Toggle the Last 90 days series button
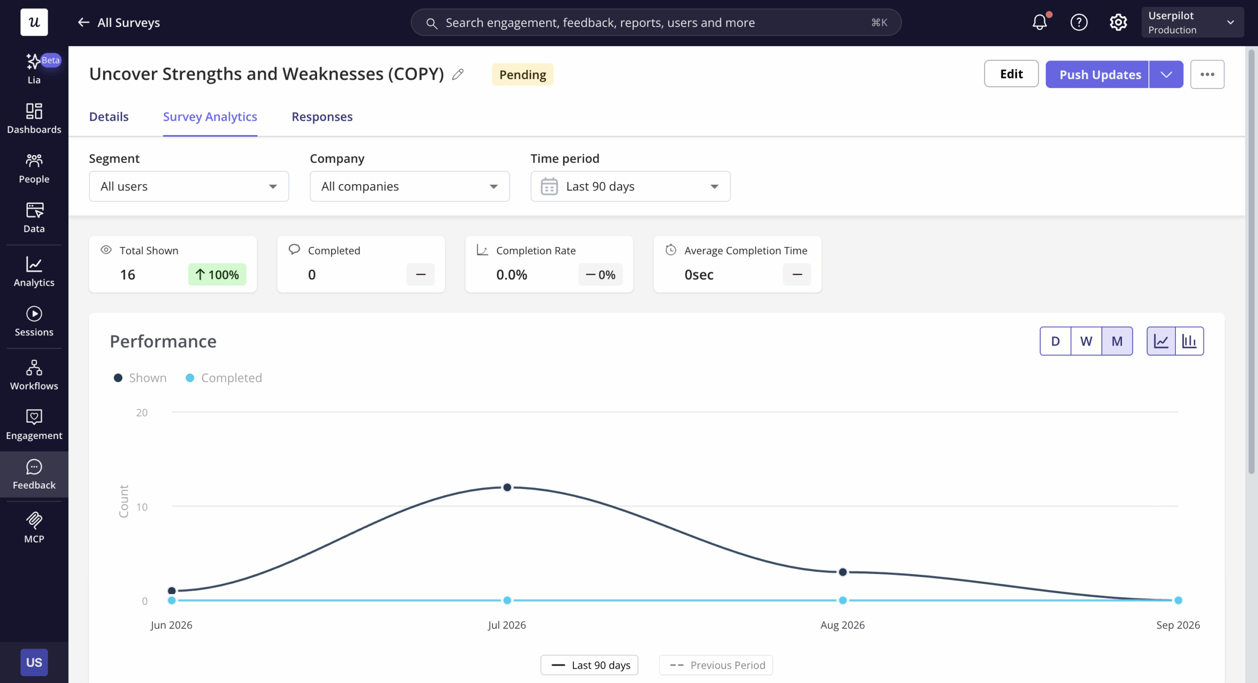The image size is (1258, 683). click(x=589, y=665)
